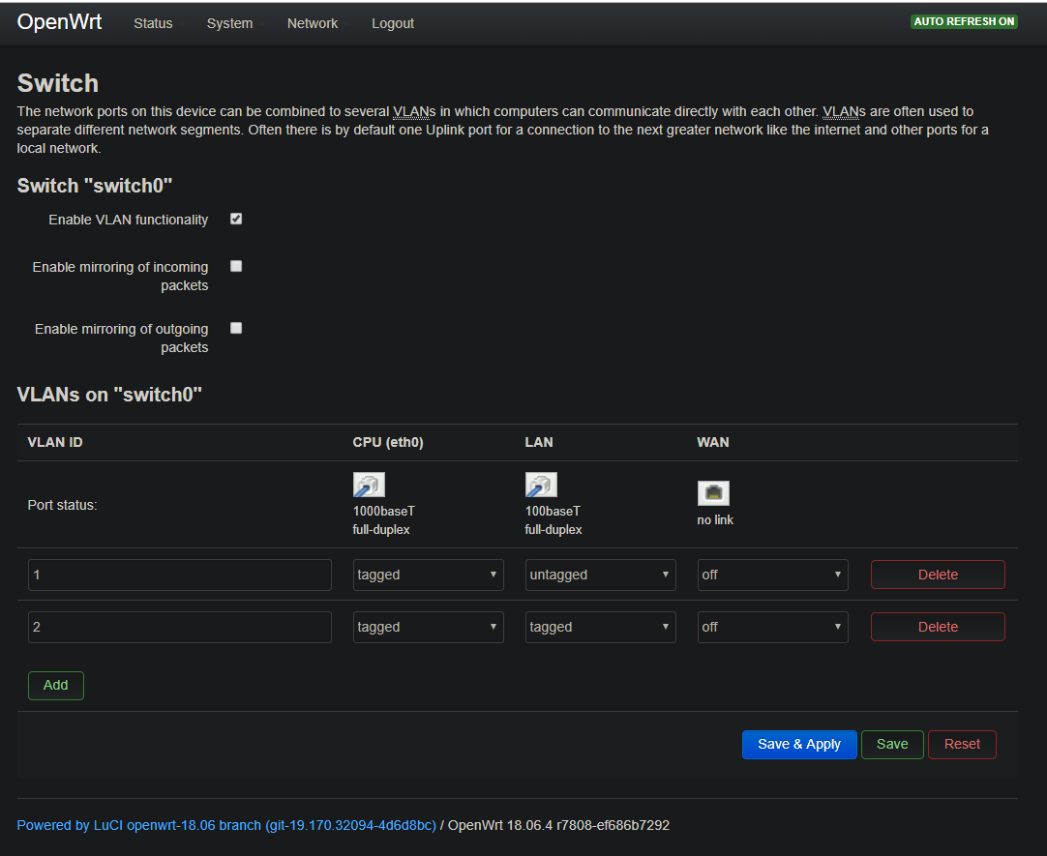Click the '100baseT' LAN speed text
The image size is (1047, 856).
[553, 511]
